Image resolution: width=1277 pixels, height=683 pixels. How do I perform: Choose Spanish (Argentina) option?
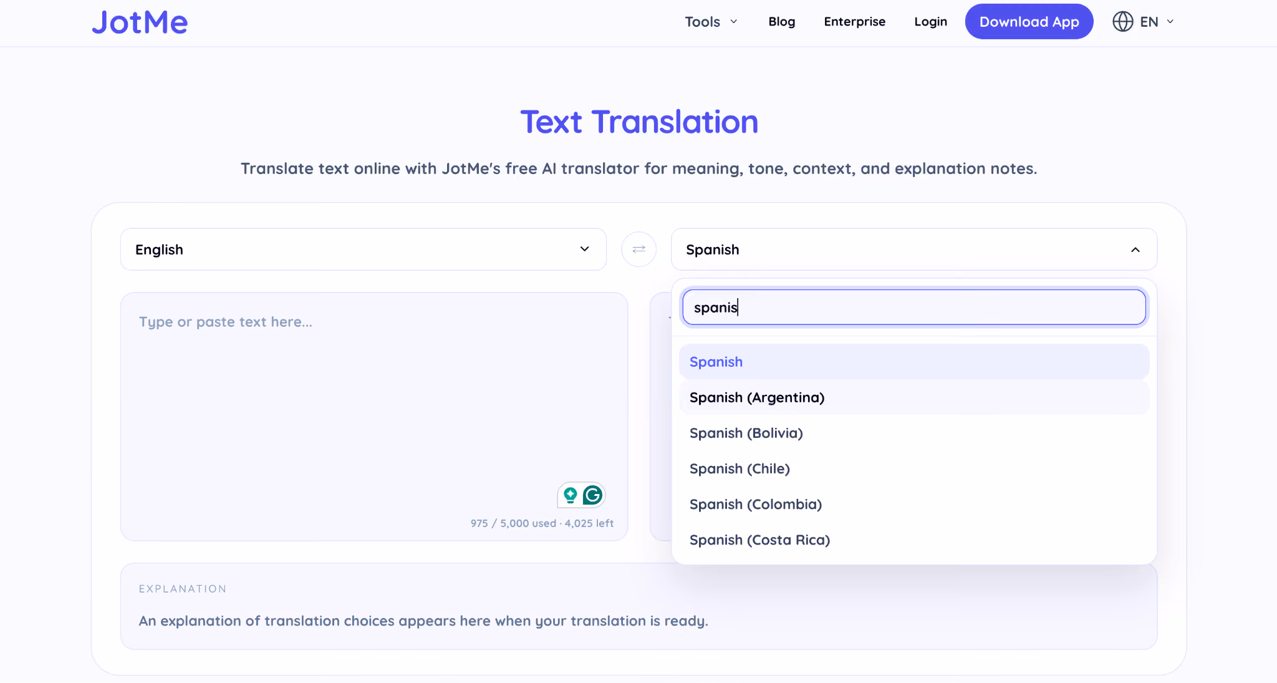click(x=914, y=397)
